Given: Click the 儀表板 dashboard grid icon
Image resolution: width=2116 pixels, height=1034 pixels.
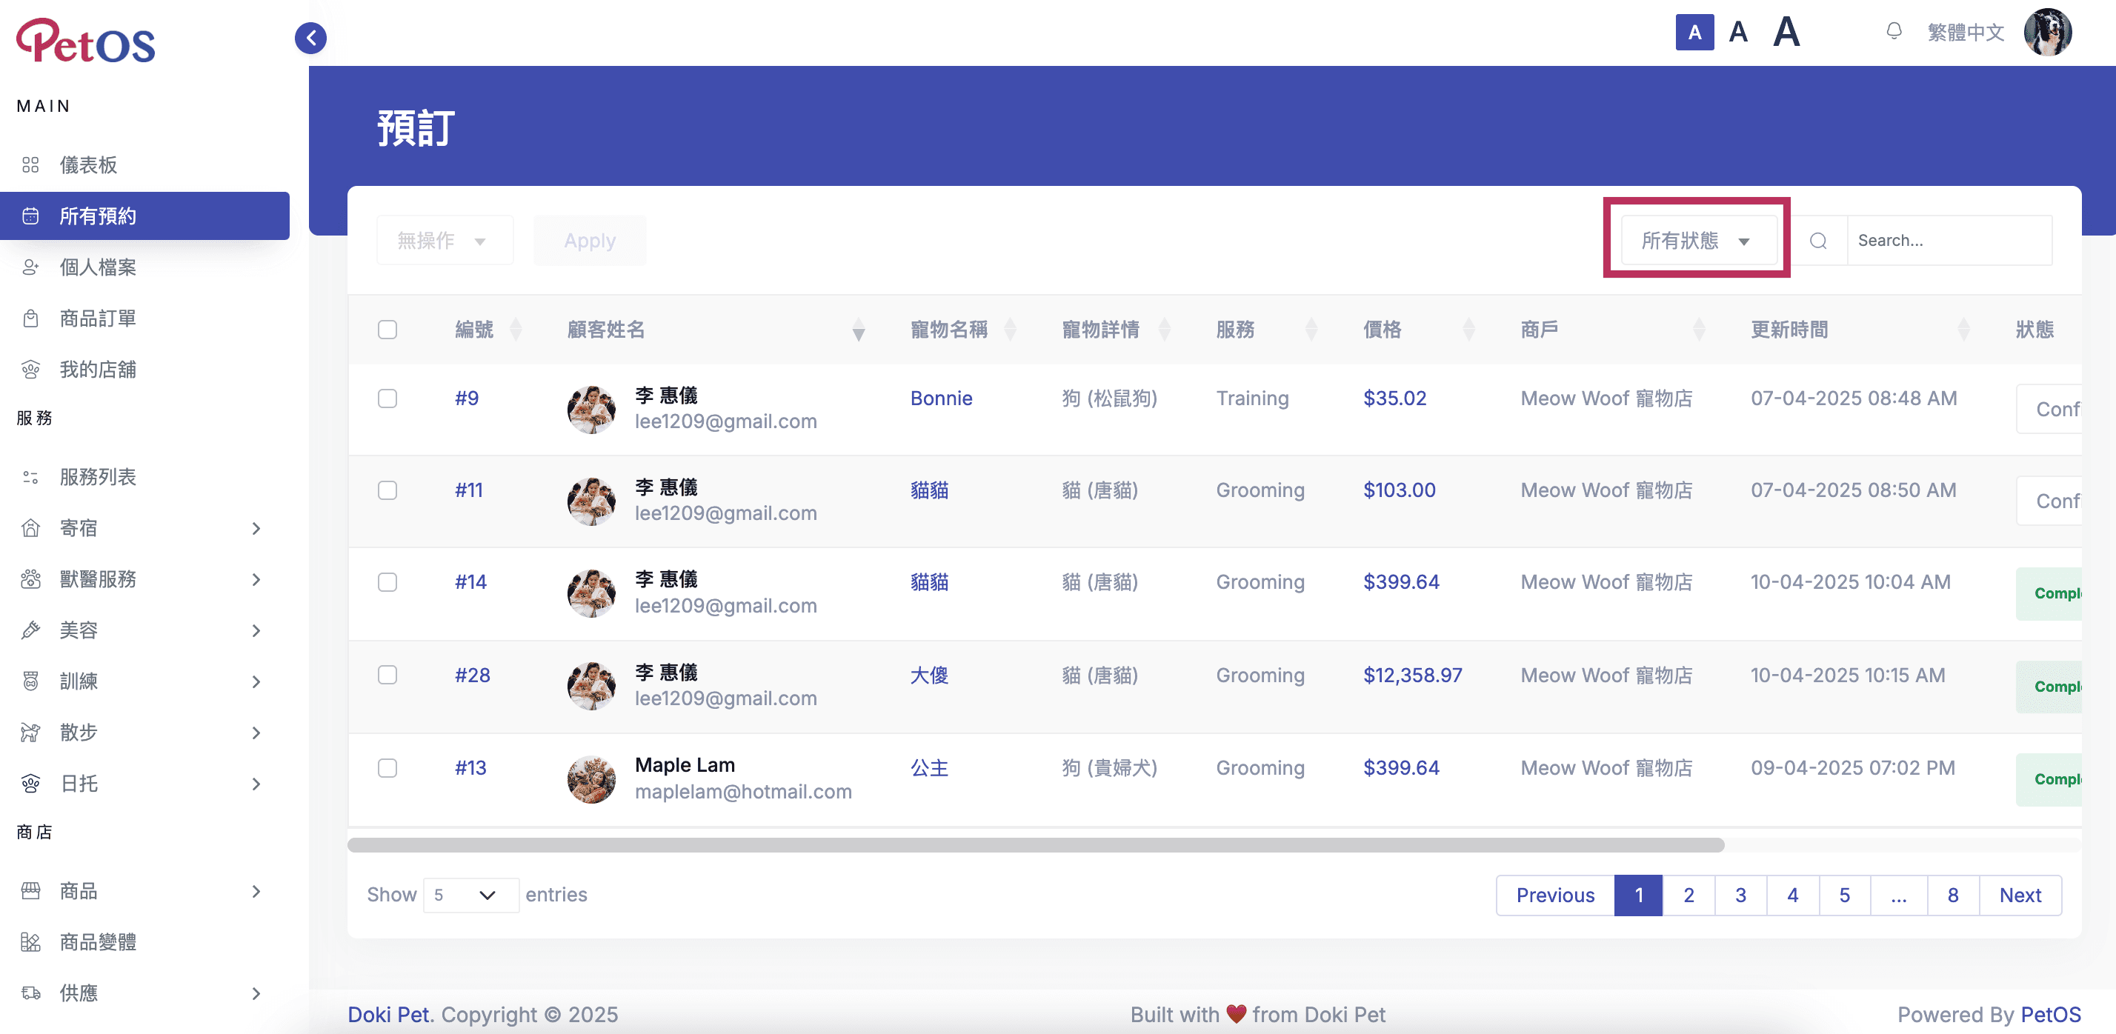Looking at the screenshot, I should pos(30,165).
